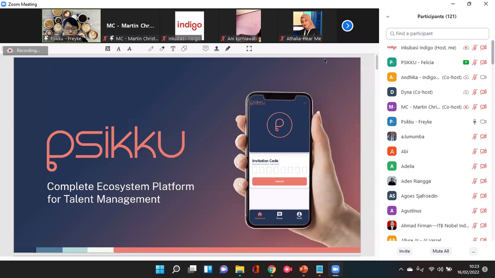
Task: Select the underline text annotation tool
Action: click(118, 49)
